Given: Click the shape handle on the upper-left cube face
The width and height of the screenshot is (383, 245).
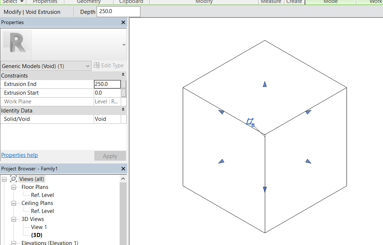Looking at the screenshot, I should click(221, 112).
